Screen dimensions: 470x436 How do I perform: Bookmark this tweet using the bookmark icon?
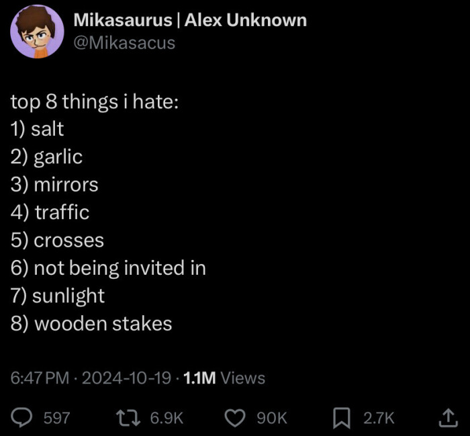pos(342,418)
